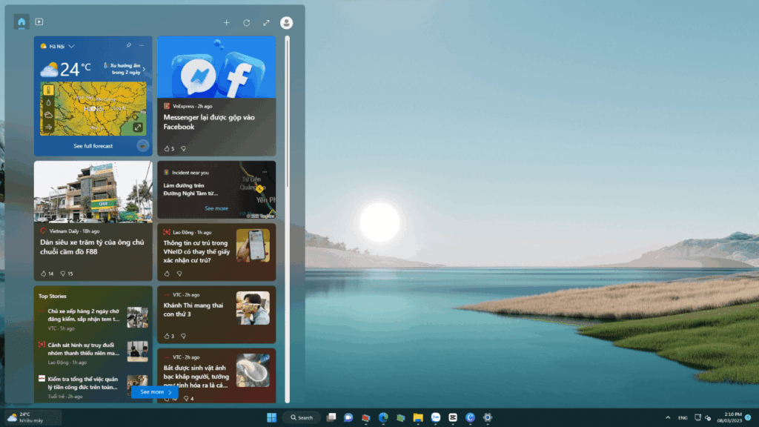The image size is (759, 427).
Task: Open the widgets Home tab
Action: coord(21,21)
